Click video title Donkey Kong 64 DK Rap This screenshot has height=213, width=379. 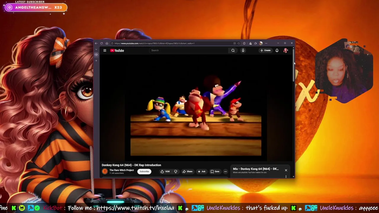pos(131,165)
